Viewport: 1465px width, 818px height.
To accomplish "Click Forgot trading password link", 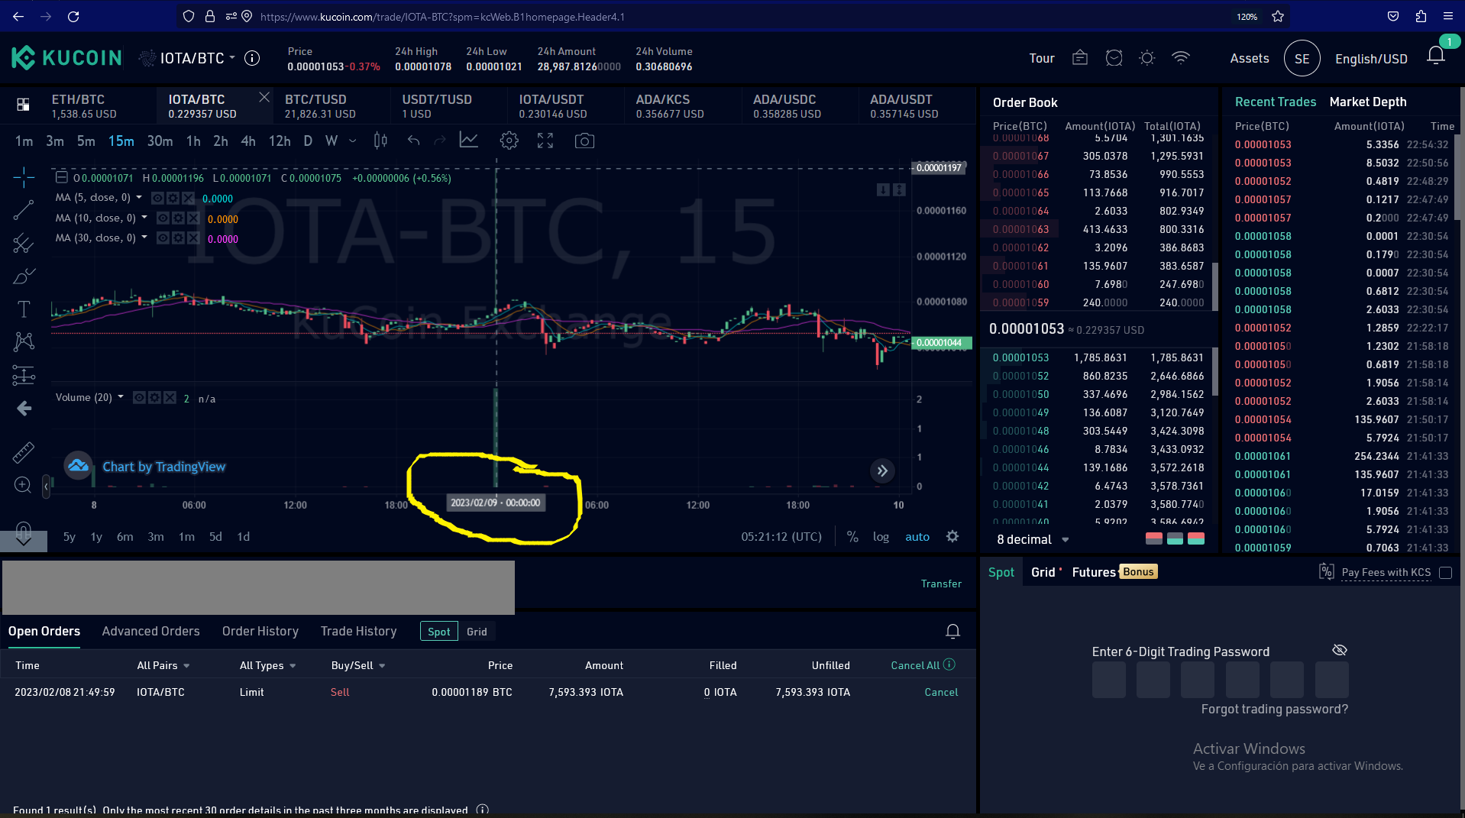I will click(x=1274, y=709).
